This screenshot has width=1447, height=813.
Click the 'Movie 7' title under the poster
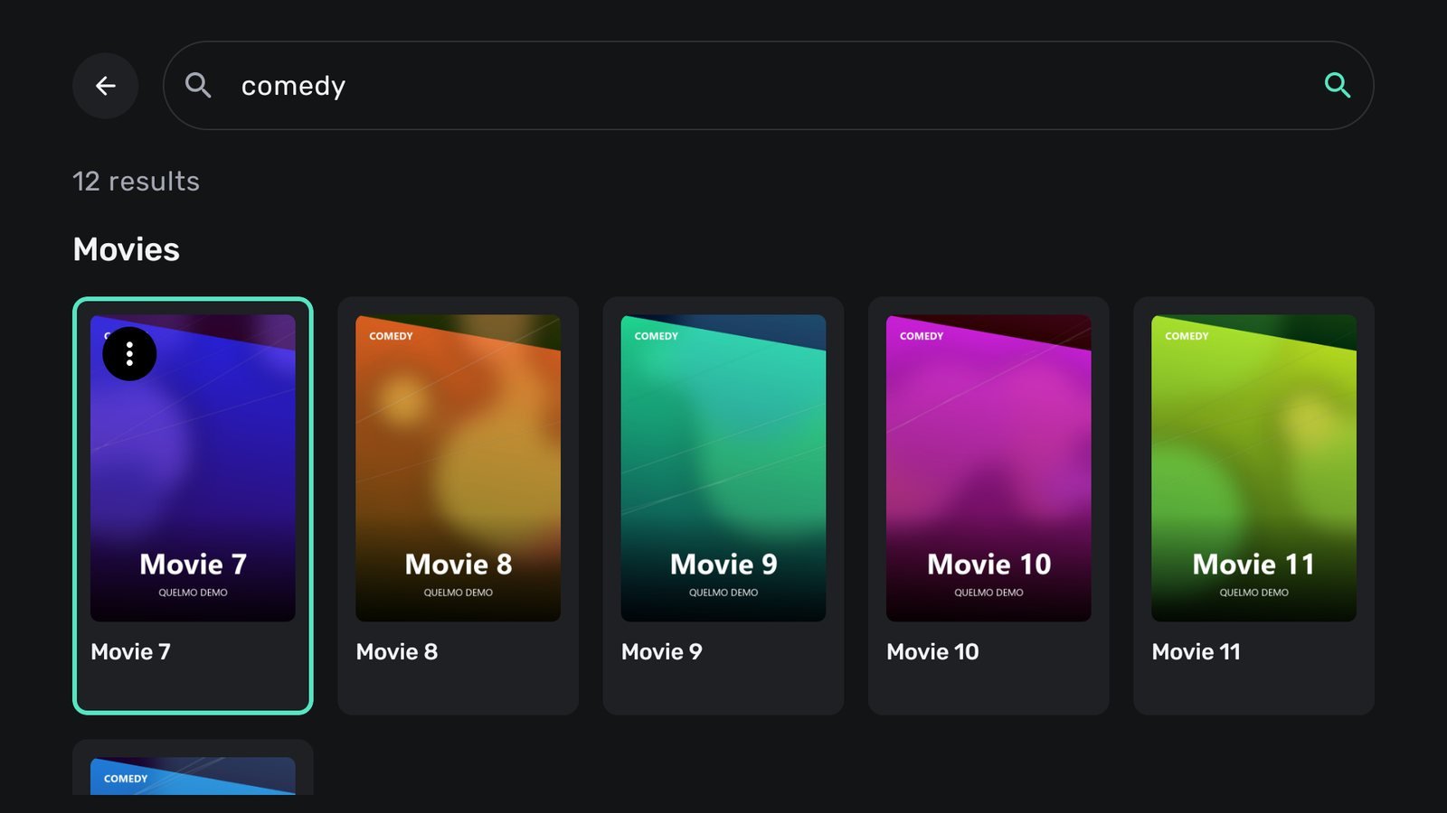(x=130, y=652)
